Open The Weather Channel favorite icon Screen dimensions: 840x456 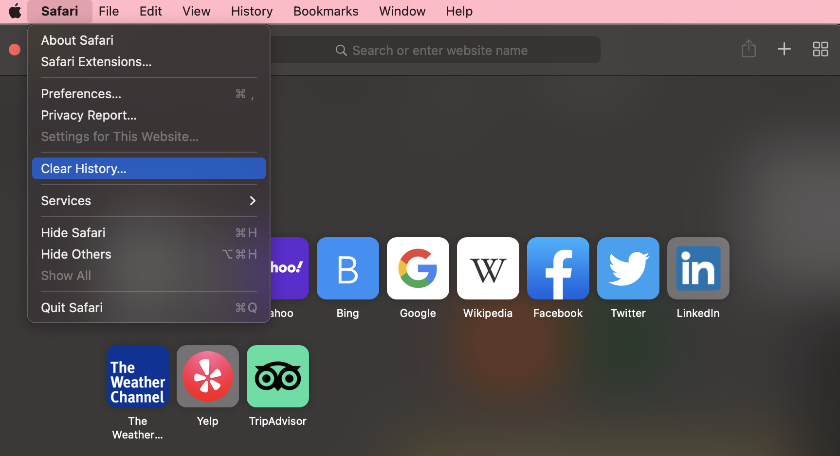coord(138,376)
